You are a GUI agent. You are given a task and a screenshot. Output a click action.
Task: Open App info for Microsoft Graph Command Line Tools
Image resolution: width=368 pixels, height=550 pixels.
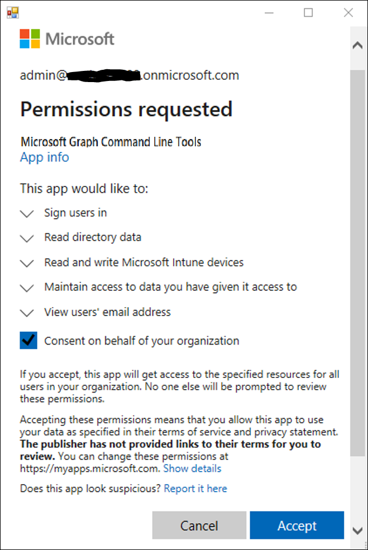click(x=44, y=157)
